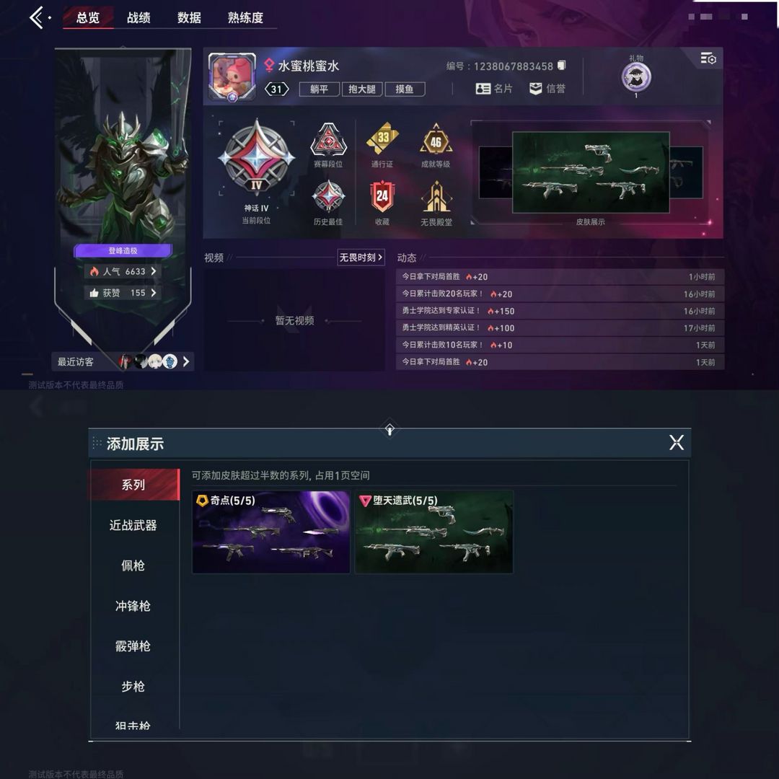This screenshot has height=779, width=779.
Task: Click the 通行证 level 33 badge
Action: click(x=382, y=138)
